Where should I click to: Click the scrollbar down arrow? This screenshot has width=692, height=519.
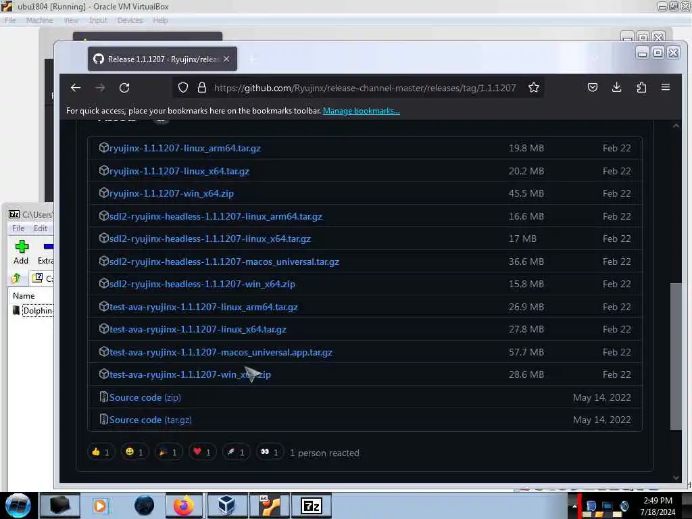point(676,478)
